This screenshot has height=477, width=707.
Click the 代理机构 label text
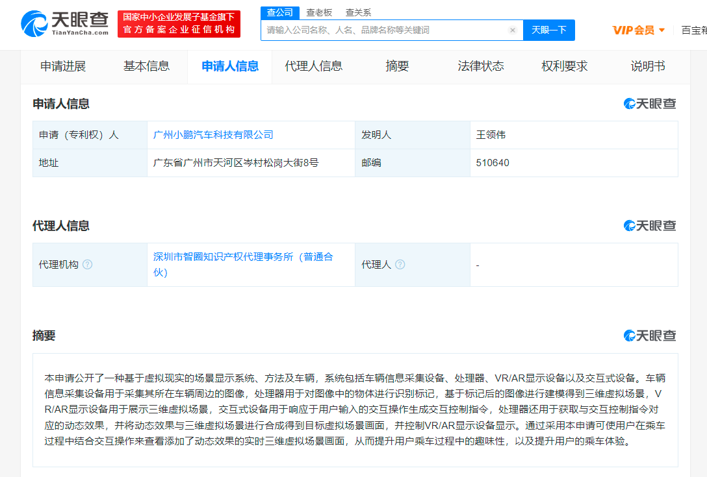coord(58,264)
